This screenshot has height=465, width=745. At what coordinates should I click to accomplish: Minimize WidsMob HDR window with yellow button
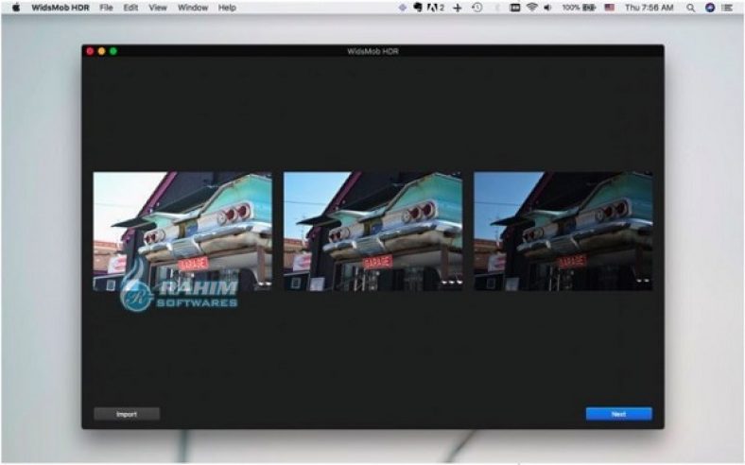click(102, 51)
